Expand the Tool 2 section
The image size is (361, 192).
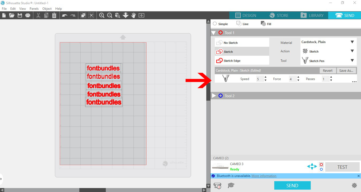pyautogui.click(x=214, y=96)
